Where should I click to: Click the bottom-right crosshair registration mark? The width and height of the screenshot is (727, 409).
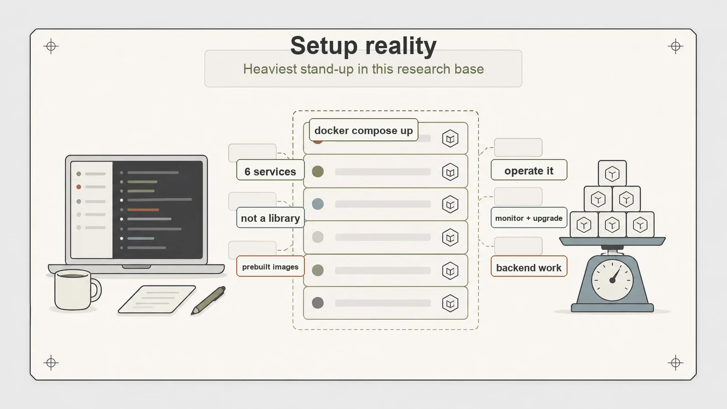coord(676,363)
